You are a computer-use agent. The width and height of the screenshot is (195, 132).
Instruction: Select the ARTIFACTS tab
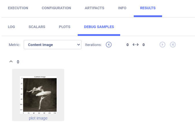tap(94, 8)
